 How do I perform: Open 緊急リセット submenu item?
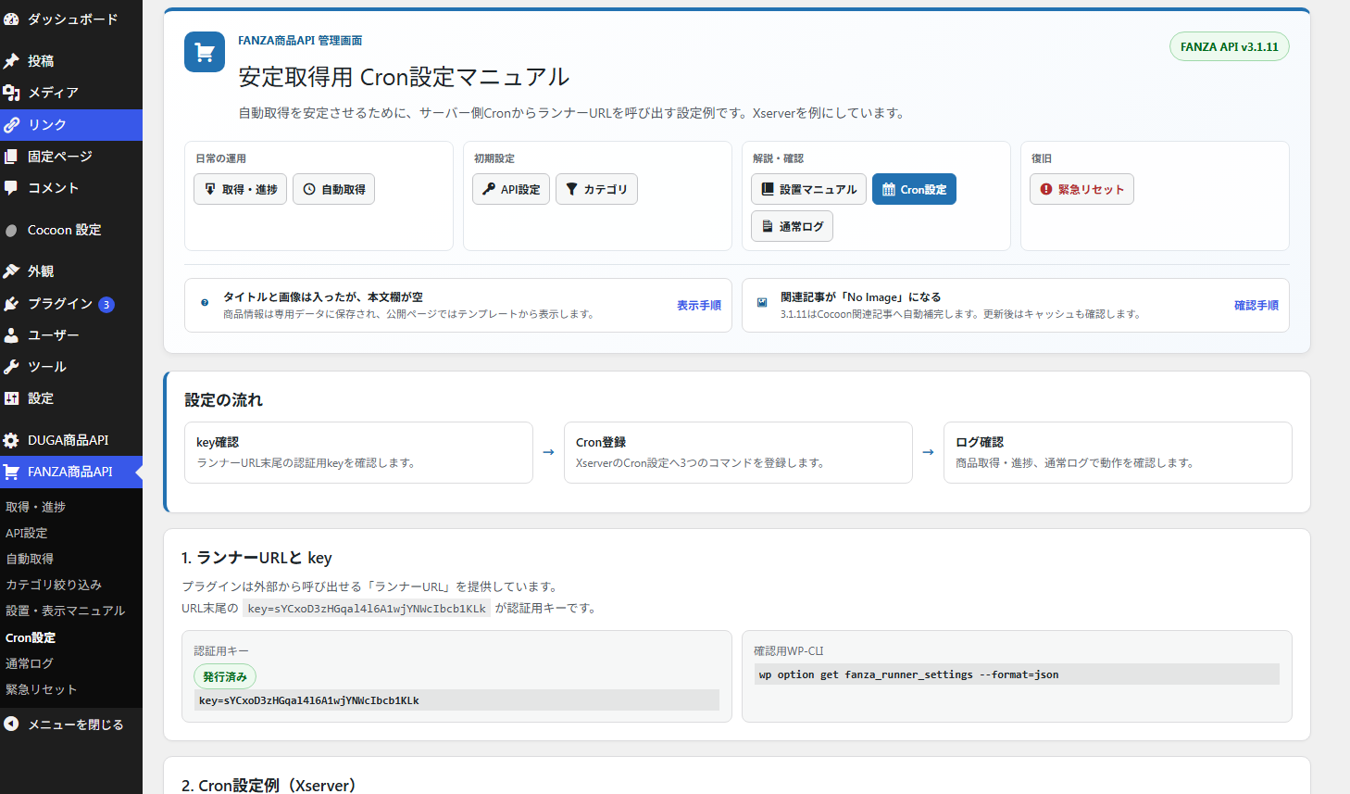pyautogui.click(x=71, y=689)
